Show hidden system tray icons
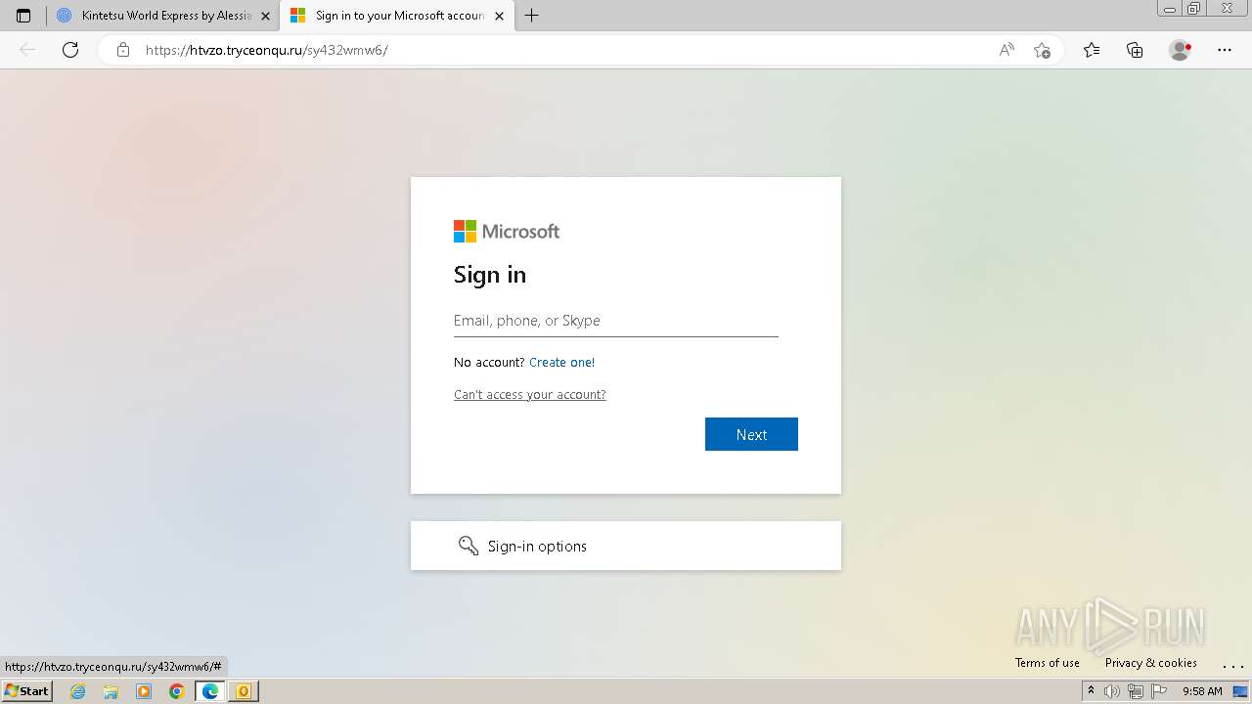Screen dimensions: 1252x704 (x=1091, y=691)
